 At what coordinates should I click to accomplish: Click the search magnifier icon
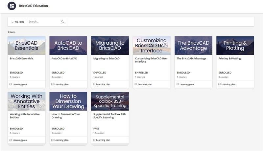point(62,22)
